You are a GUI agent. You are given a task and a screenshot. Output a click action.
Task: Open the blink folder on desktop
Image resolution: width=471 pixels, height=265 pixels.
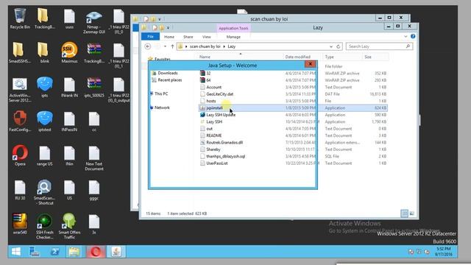44,53
